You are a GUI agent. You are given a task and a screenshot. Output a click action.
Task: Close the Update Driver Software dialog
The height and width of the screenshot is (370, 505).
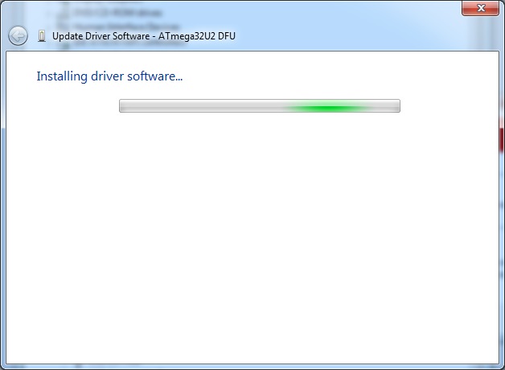tap(481, 9)
